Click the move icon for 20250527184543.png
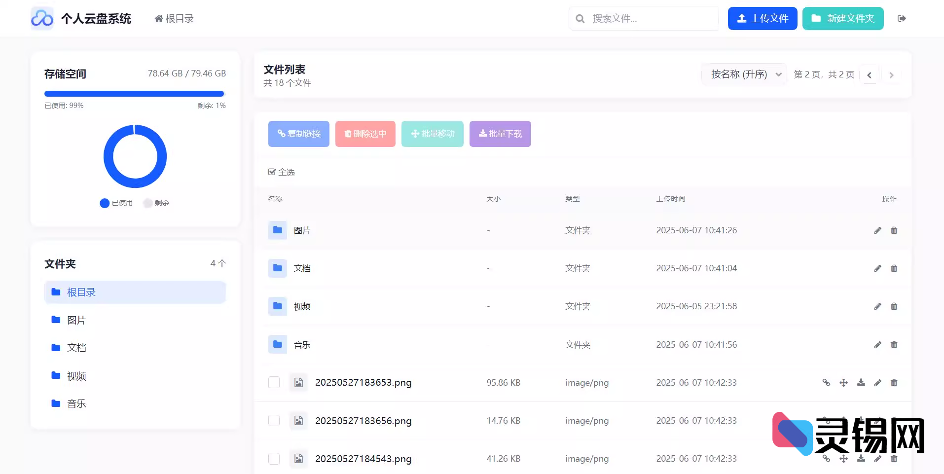This screenshot has width=944, height=474. click(x=844, y=459)
